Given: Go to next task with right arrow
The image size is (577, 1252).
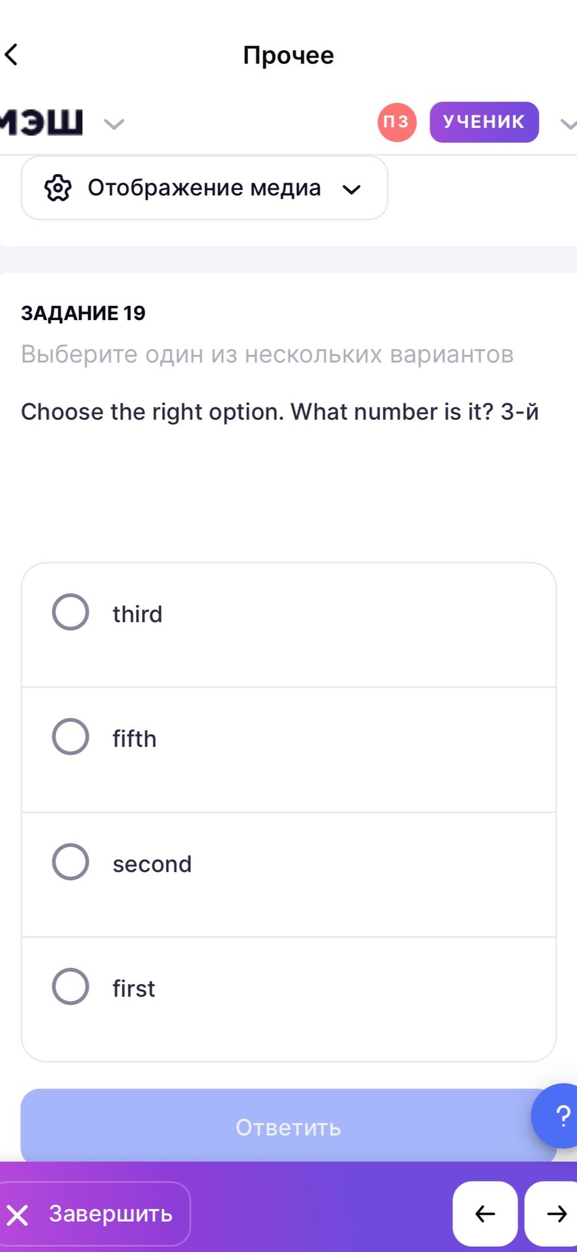Looking at the screenshot, I should tap(553, 1214).
